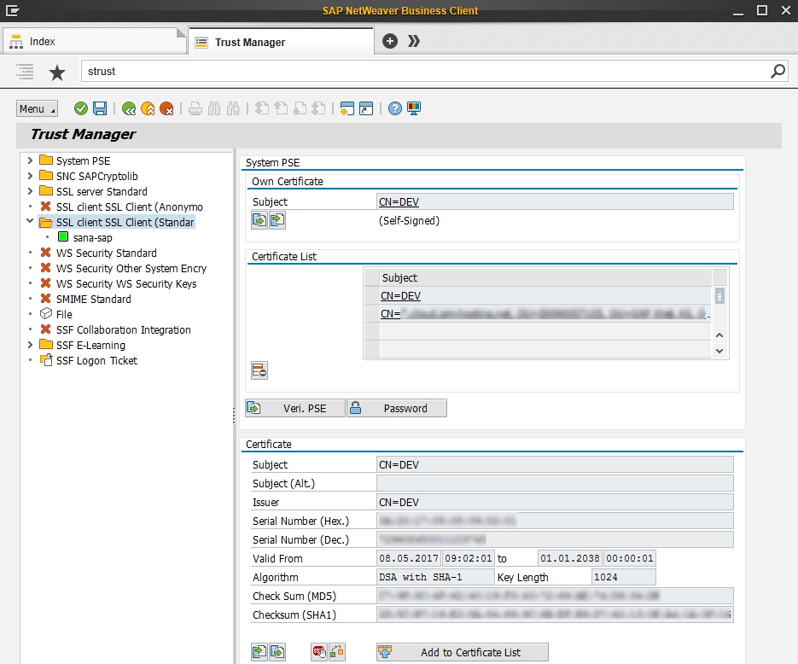This screenshot has width=798, height=664.
Task: Open the Menu dropdown
Action: (x=36, y=108)
